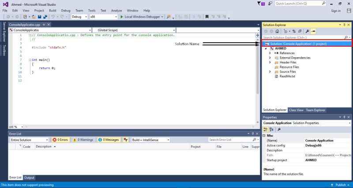Collapse the AHMED project node
353x188 pixels.
266,48
